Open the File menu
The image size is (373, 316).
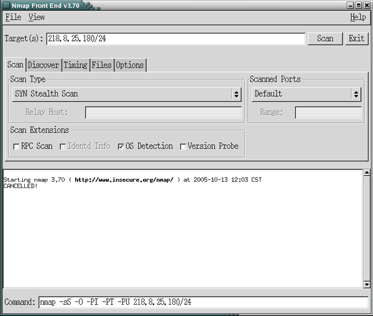pyautogui.click(x=13, y=17)
